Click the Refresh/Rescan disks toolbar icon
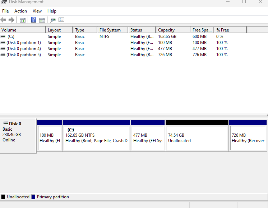 click(53, 20)
